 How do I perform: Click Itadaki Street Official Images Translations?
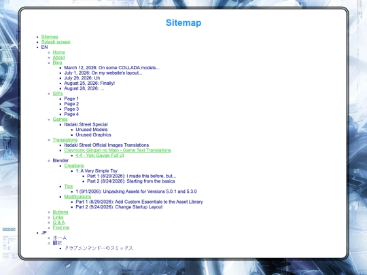[107, 145]
